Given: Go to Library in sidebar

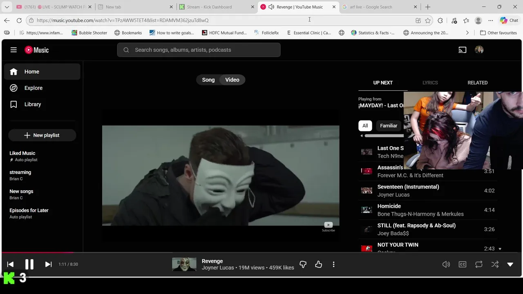Looking at the screenshot, I should (43, 105).
